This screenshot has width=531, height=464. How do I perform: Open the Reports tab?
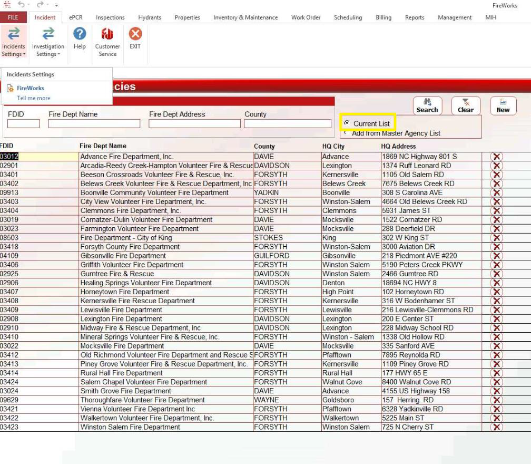click(x=415, y=17)
